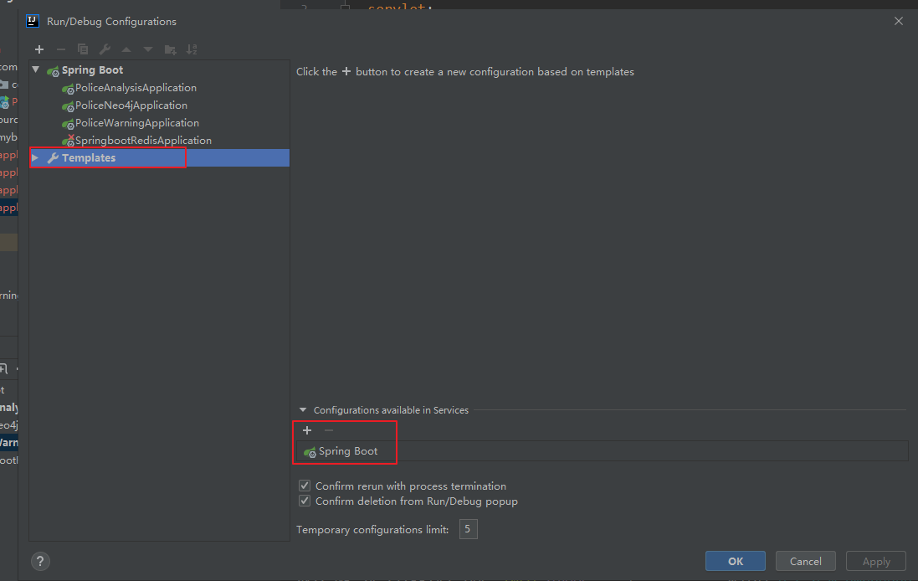Screen dimensions: 918x581
Task: Expand the Templates tree node
Action: 35,157
